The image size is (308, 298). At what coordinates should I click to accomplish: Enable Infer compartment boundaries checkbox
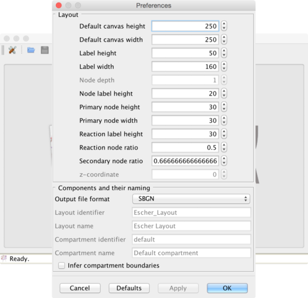tap(61, 265)
